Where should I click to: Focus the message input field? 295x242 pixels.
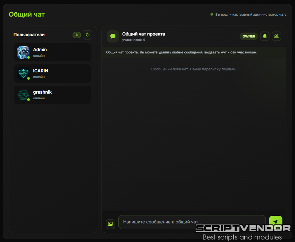(192, 222)
